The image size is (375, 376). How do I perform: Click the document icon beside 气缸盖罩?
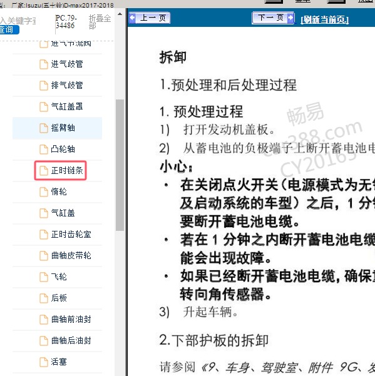pos(44,107)
